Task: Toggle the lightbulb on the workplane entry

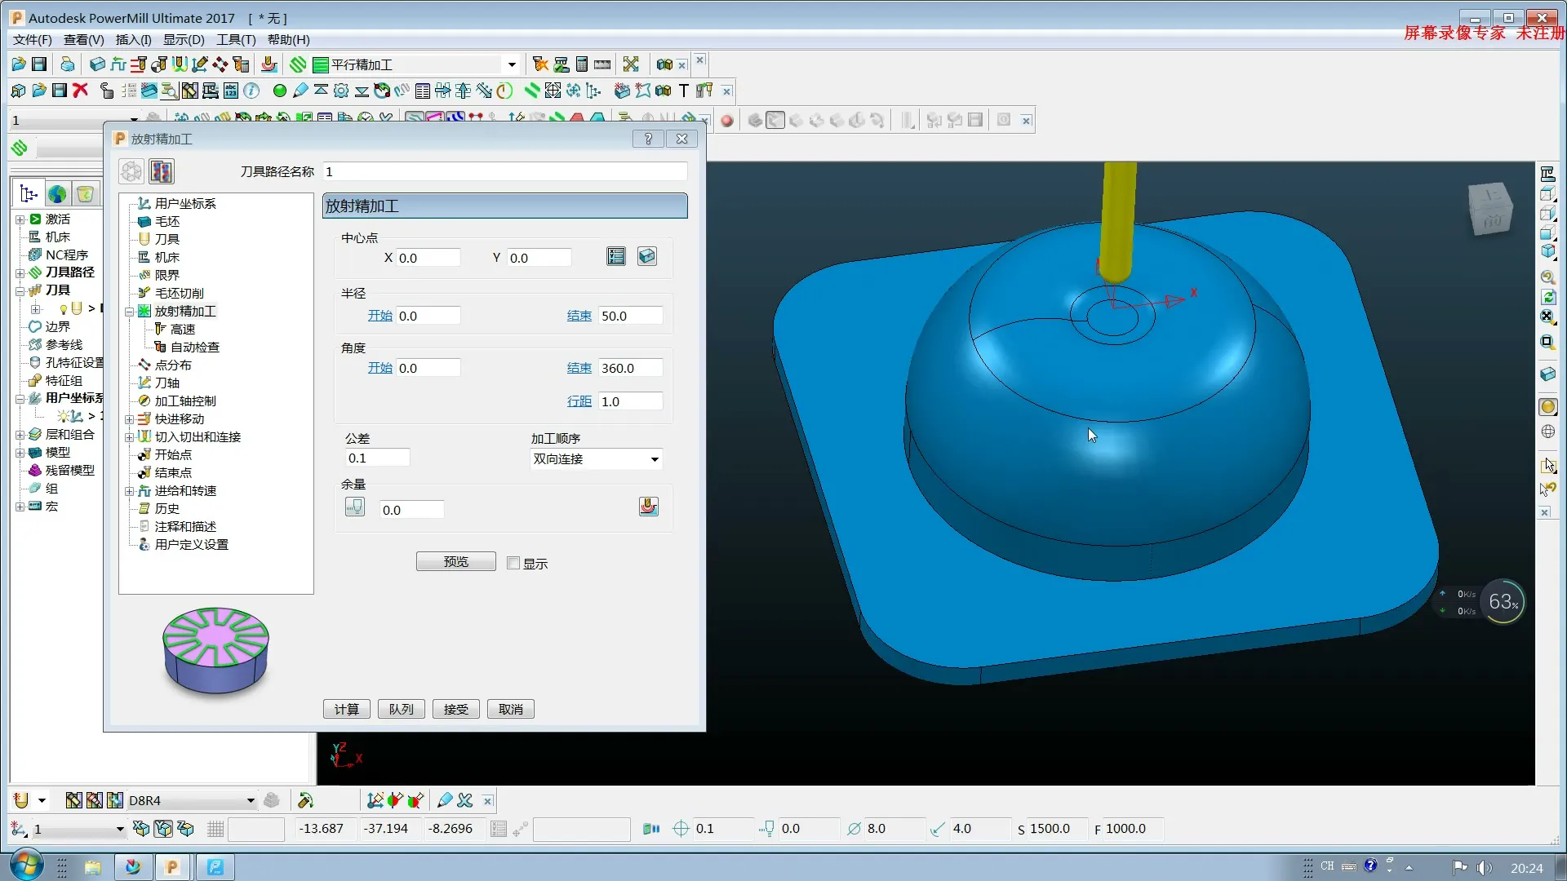Action: pos(64,416)
